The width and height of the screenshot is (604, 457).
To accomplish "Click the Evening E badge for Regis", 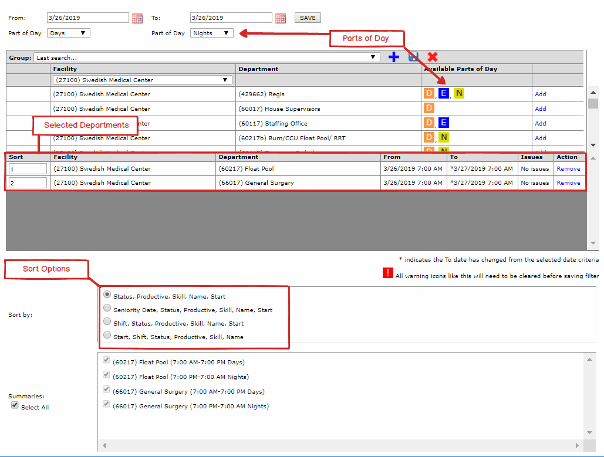I will pos(443,94).
